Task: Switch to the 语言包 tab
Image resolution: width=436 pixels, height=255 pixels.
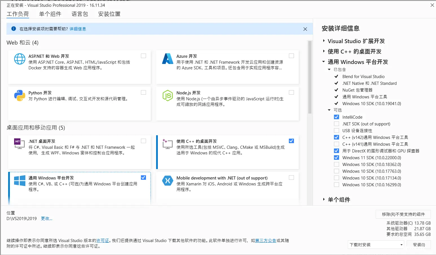Action: pos(80,14)
